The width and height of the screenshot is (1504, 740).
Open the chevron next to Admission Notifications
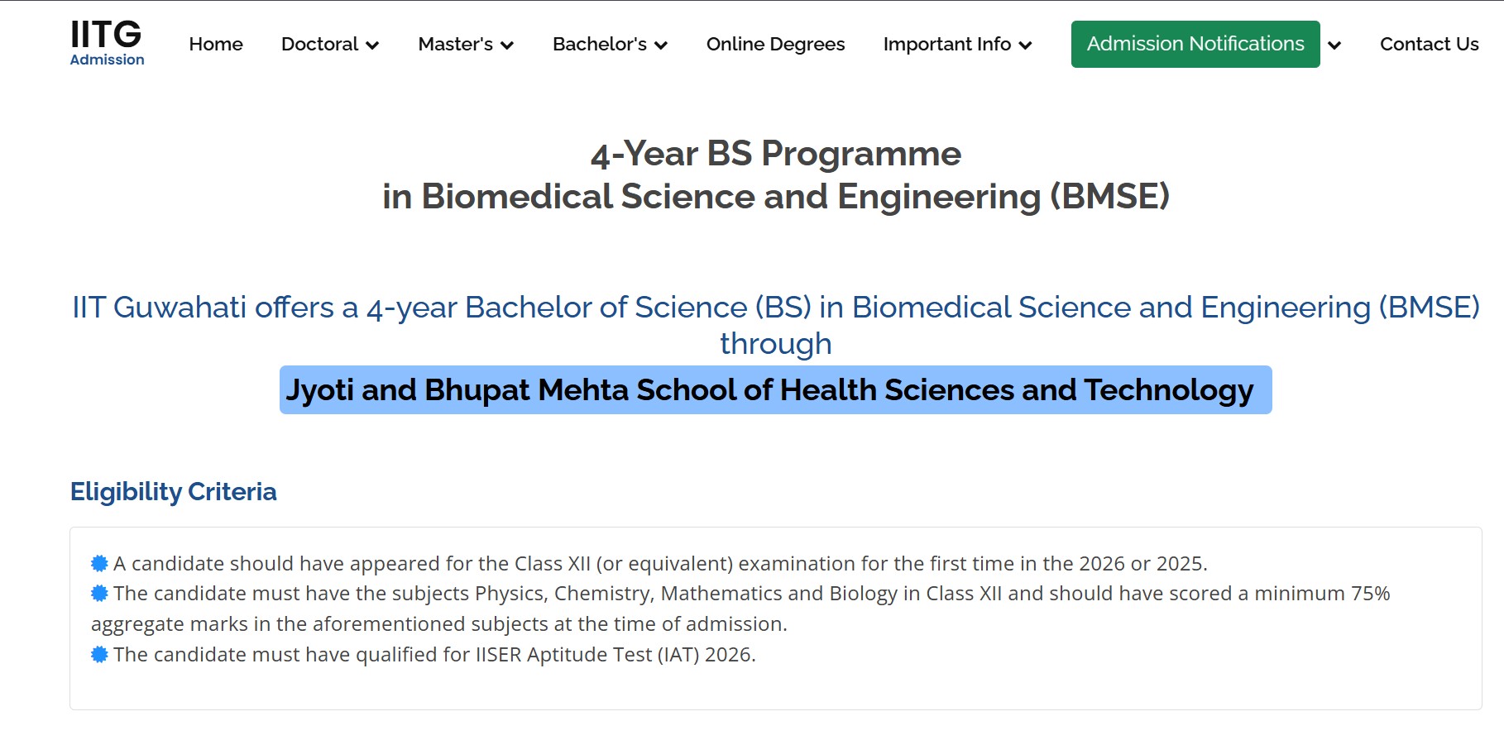point(1334,45)
